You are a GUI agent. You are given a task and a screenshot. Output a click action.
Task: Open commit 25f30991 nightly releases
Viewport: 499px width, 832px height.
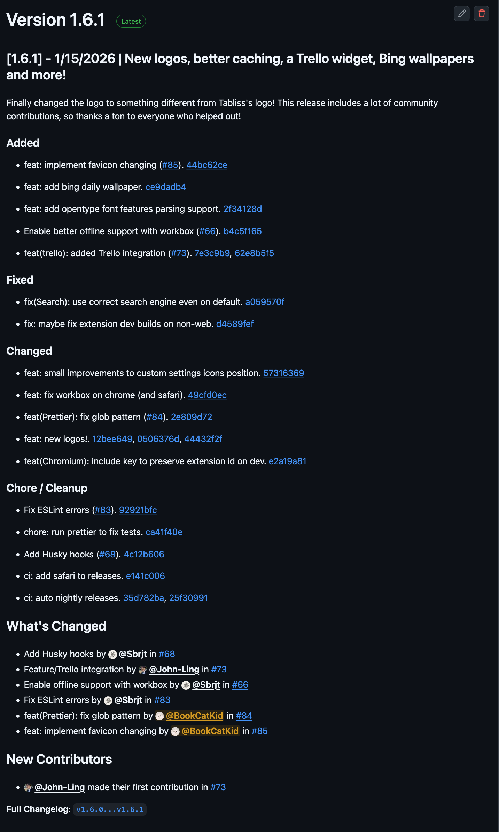(x=188, y=598)
